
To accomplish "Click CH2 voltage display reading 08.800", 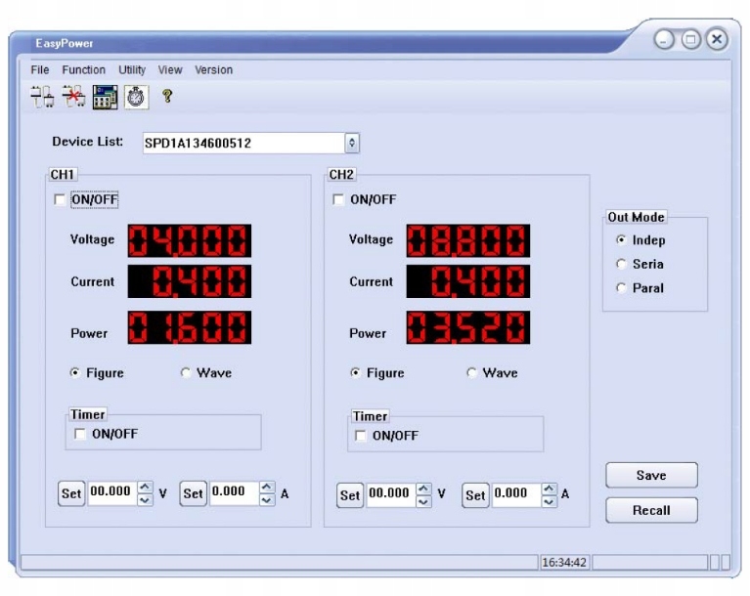I will pos(468,240).
